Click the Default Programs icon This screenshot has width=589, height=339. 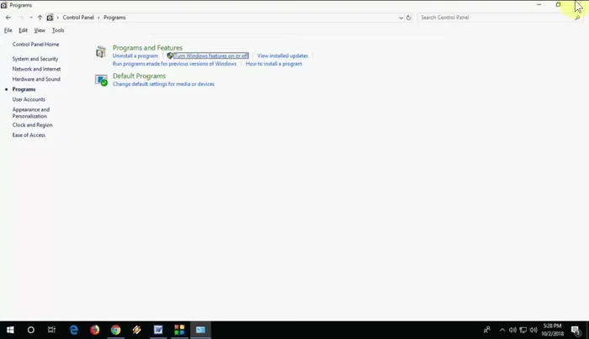101,80
